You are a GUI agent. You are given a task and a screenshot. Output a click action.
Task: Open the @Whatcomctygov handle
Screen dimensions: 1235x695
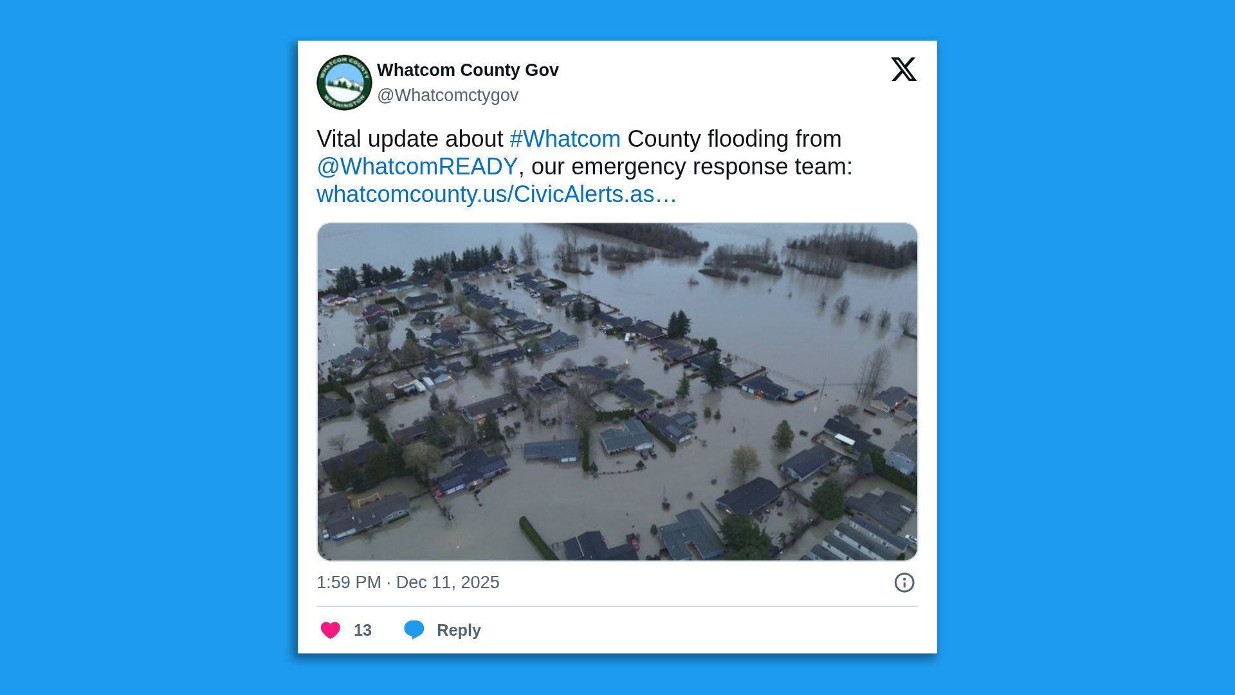coord(448,95)
